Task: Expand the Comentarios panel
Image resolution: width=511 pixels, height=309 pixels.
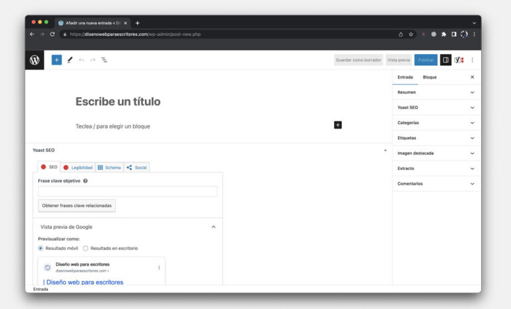Action: (436, 184)
